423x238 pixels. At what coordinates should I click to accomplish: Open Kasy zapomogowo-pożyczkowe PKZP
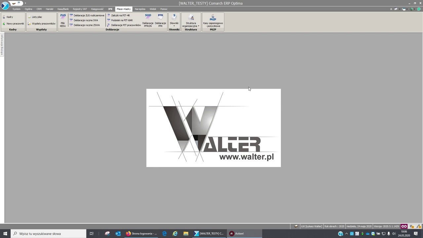[213, 20]
